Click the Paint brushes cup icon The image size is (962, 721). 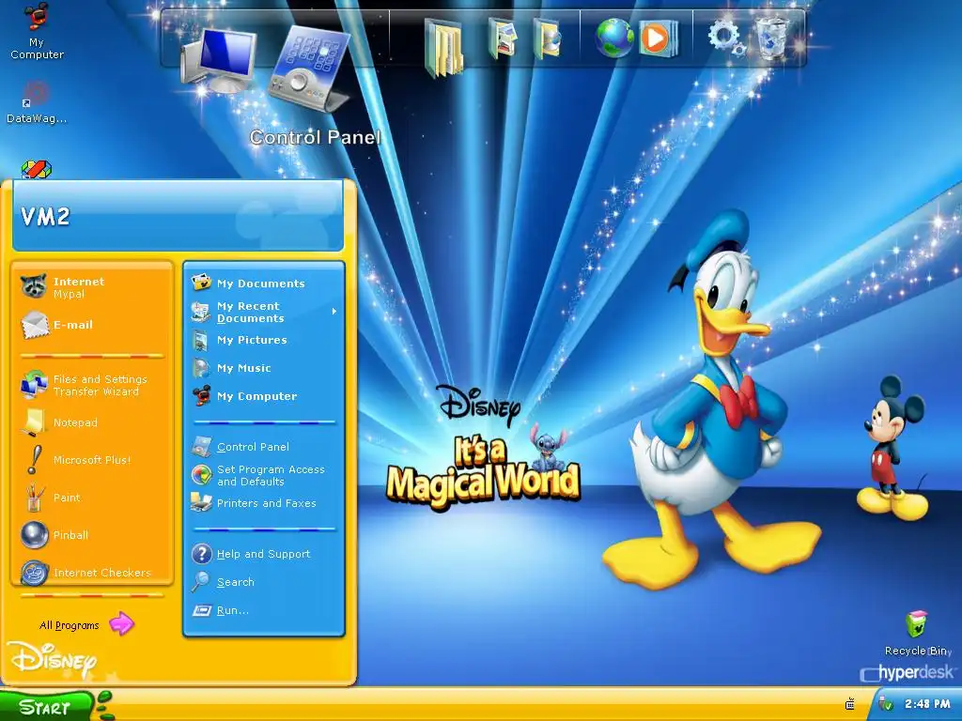click(35, 498)
